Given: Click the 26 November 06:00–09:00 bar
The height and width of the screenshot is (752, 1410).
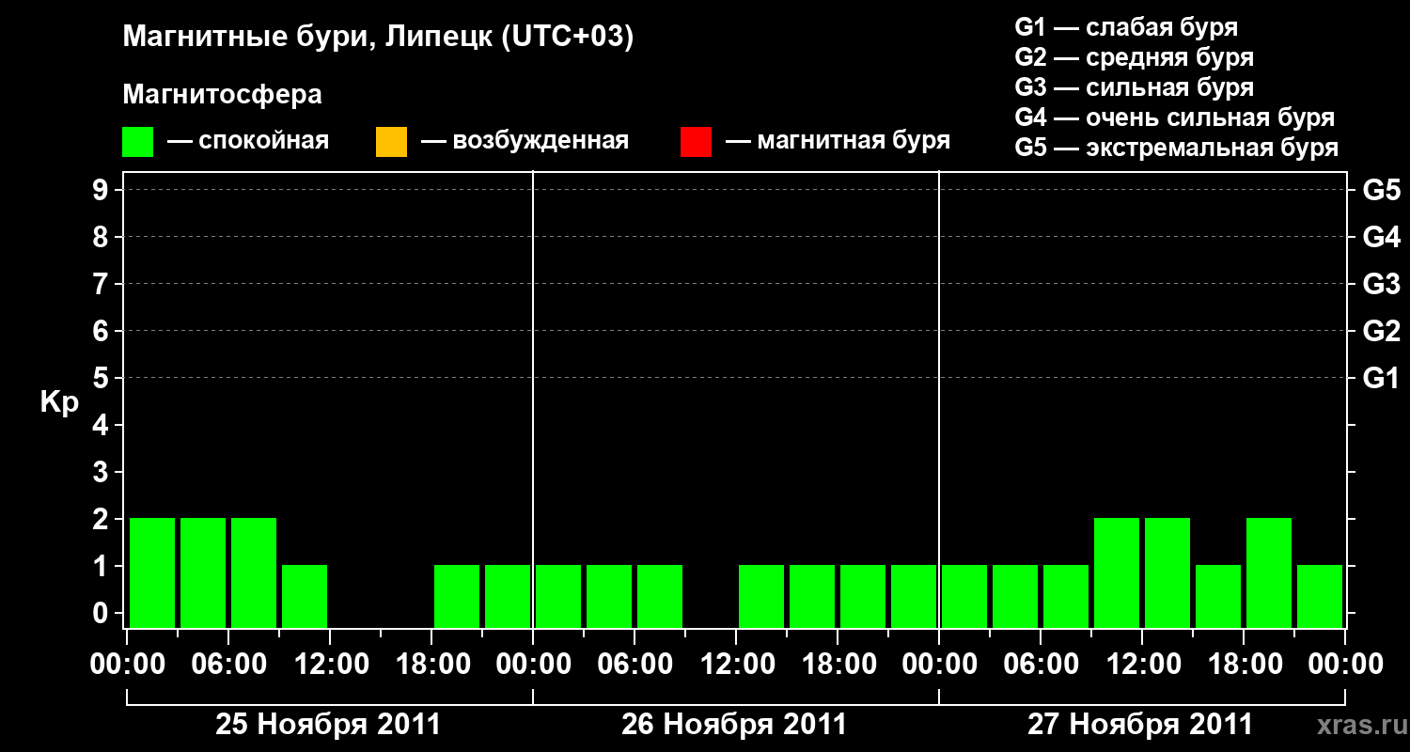Looking at the screenshot, I should pyautogui.click(x=660, y=596).
